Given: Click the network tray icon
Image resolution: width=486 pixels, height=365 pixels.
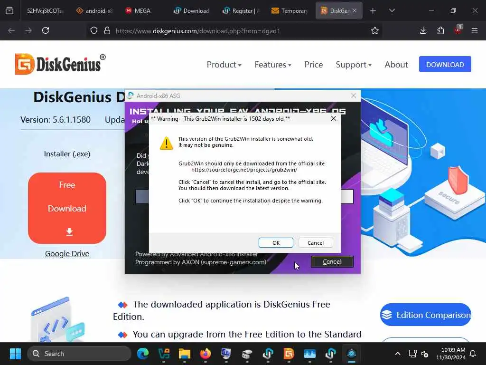Looking at the screenshot, I should (x=412, y=354).
